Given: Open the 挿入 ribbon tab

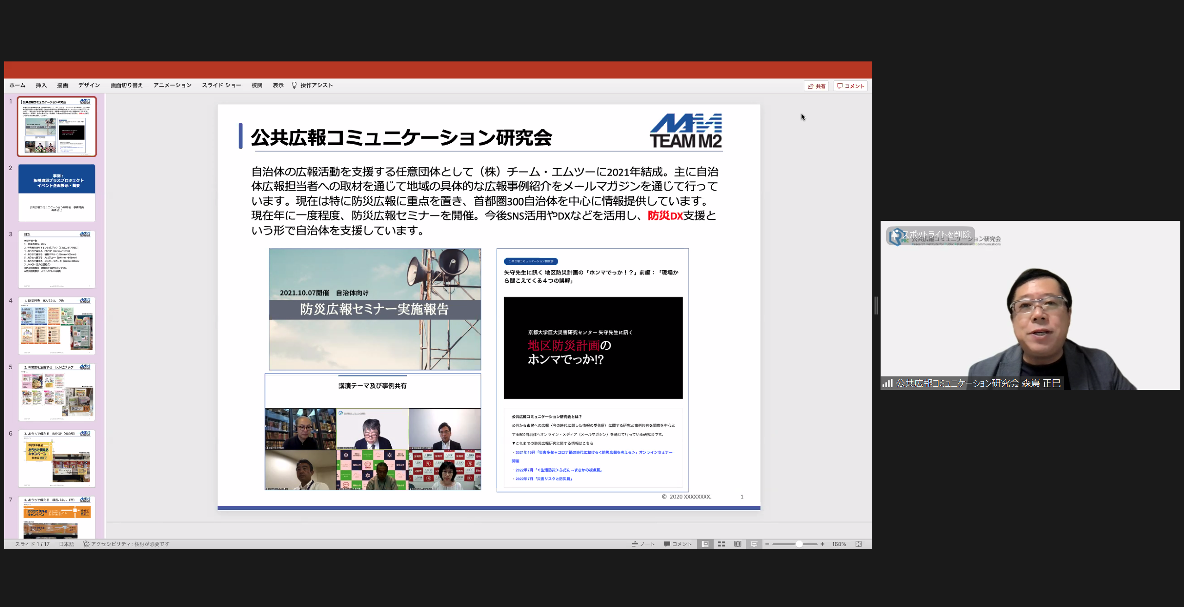Looking at the screenshot, I should 41,85.
